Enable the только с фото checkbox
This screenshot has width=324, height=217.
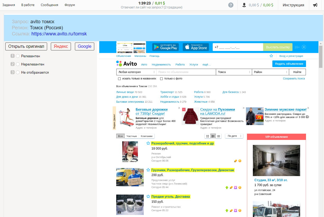point(161,79)
